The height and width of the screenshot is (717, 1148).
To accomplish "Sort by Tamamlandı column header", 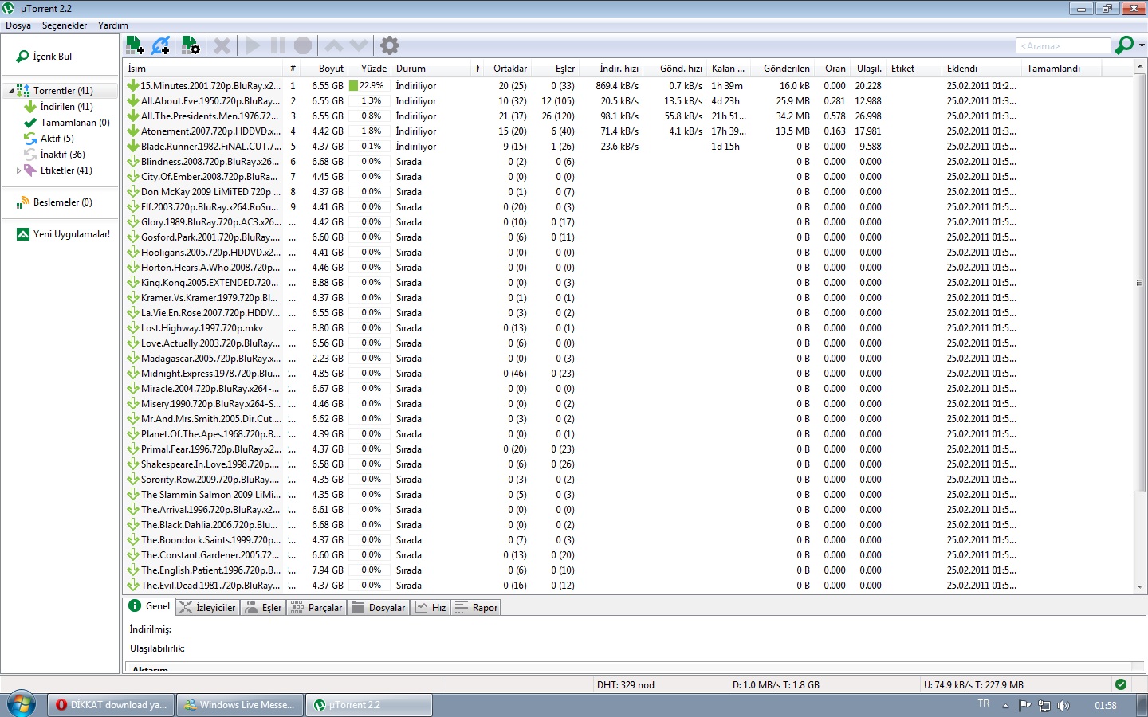I will 1062,69.
